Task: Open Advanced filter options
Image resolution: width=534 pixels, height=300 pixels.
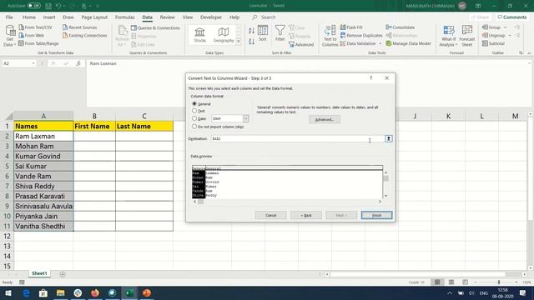Action: 301,44
